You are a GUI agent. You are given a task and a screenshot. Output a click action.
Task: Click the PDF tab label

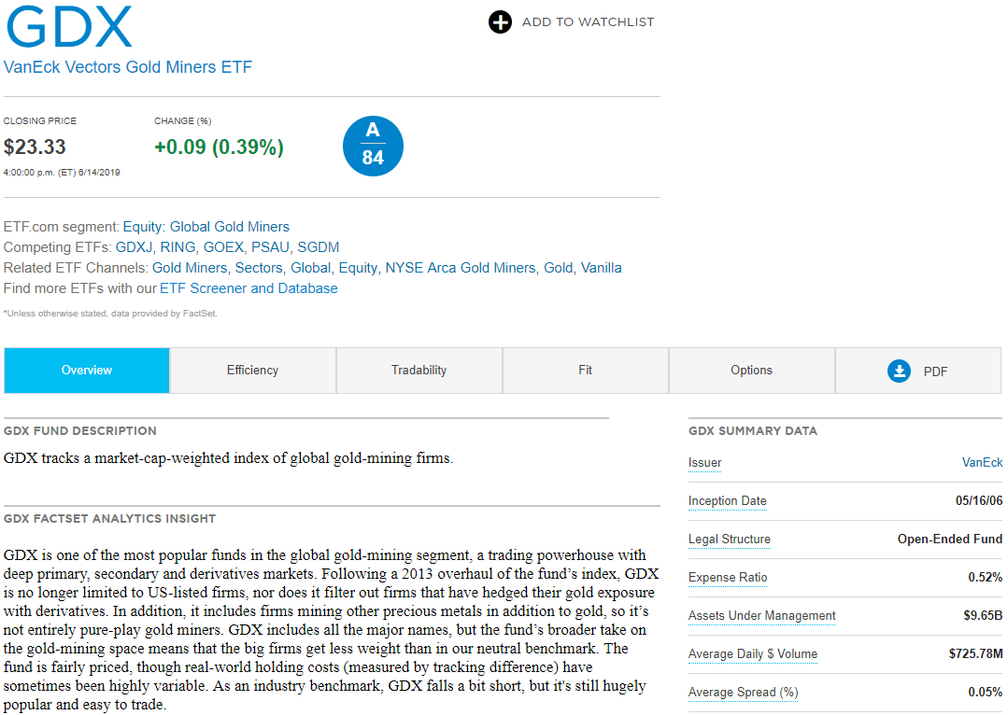click(935, 372)
